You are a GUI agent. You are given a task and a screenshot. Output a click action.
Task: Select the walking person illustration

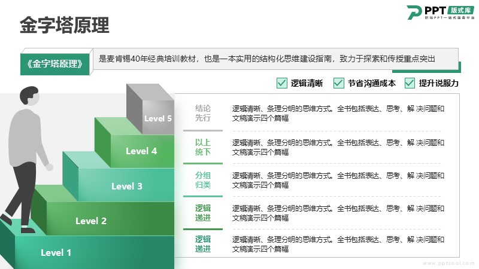(26, 160)
